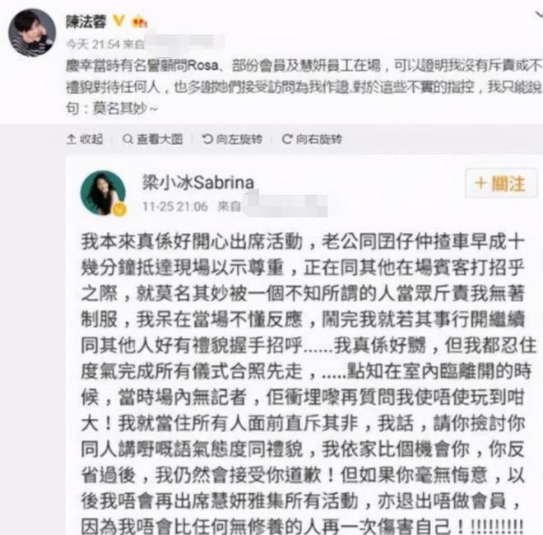Viewport: 543px width, 535px height.
Task: Click the counter-clockwise rotate arrow icon
Action: 207,139
